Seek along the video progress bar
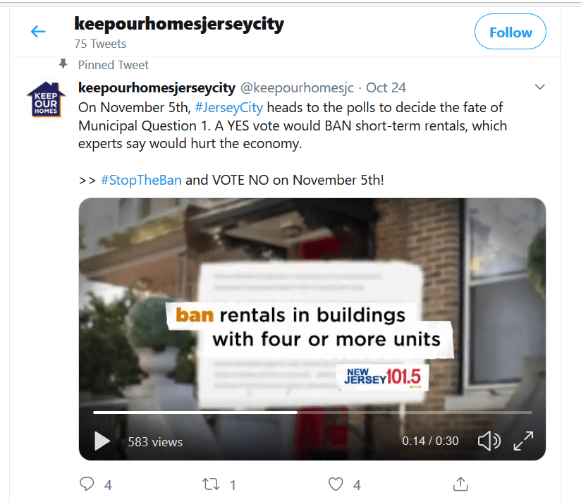 312,412
